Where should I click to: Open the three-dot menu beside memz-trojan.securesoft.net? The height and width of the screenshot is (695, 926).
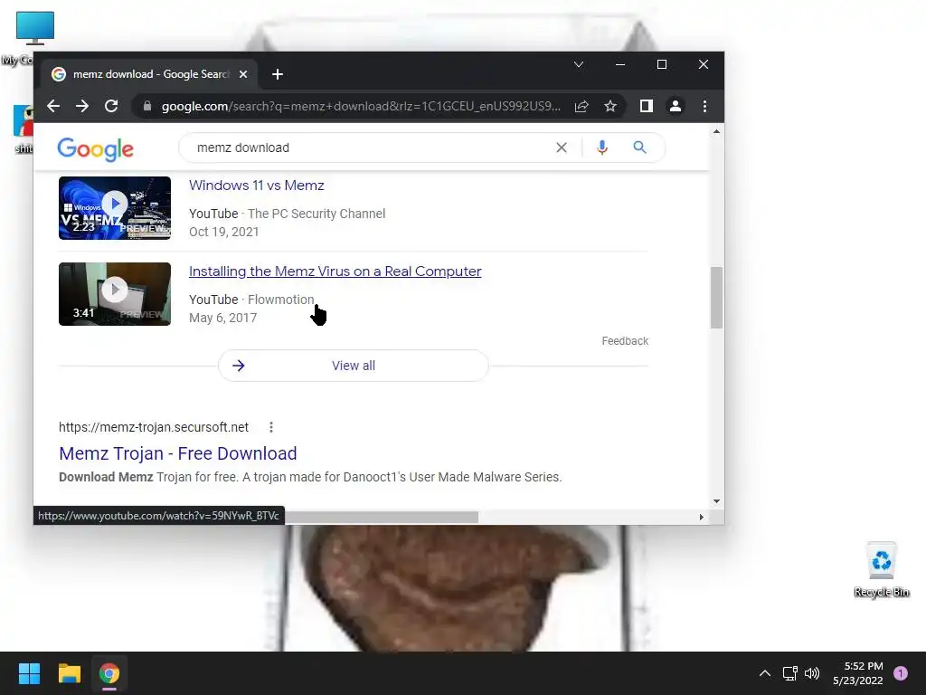271,427
